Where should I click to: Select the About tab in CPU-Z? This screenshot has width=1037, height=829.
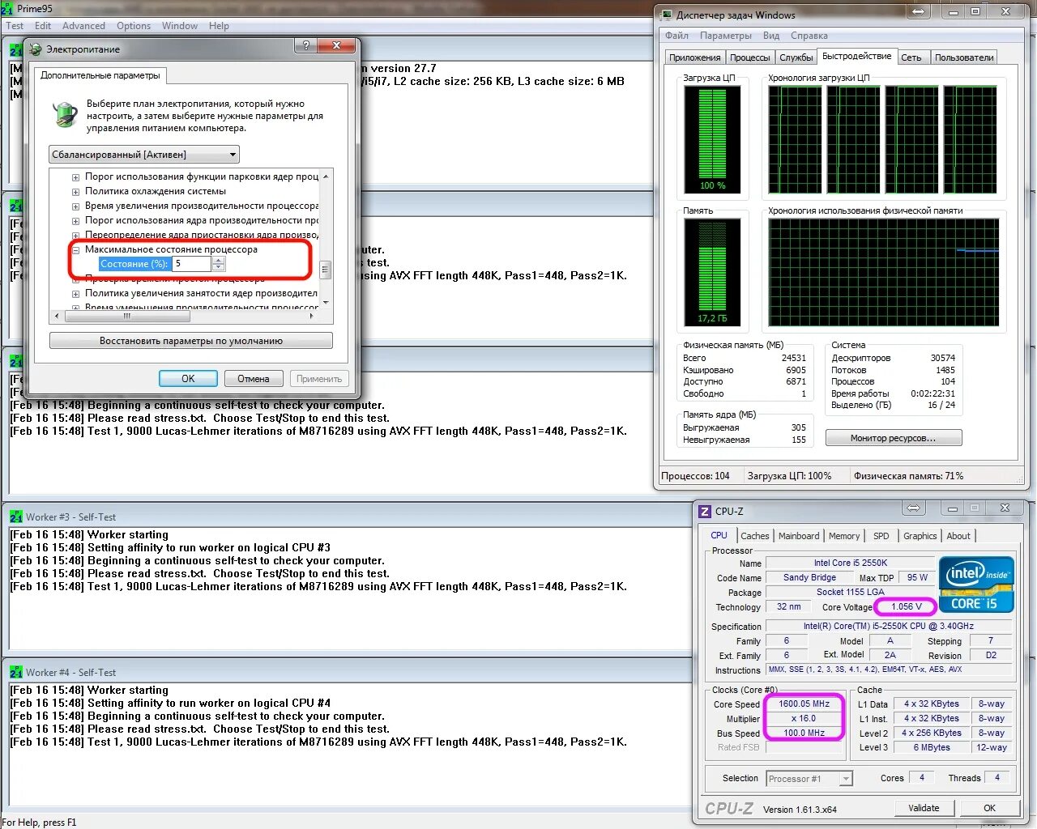[x=958, y=536]
